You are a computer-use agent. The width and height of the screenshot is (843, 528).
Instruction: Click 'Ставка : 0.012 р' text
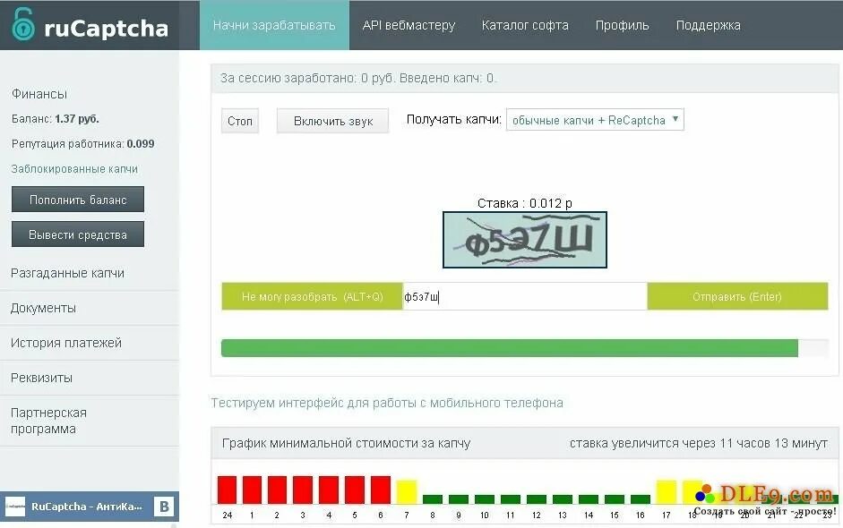point(525,203)
